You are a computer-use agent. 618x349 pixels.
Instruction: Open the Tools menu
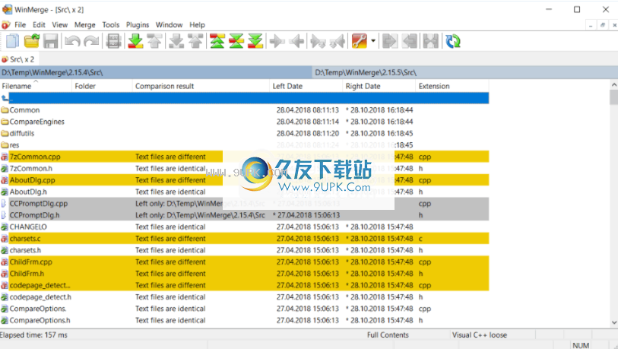tap(111, 25)
